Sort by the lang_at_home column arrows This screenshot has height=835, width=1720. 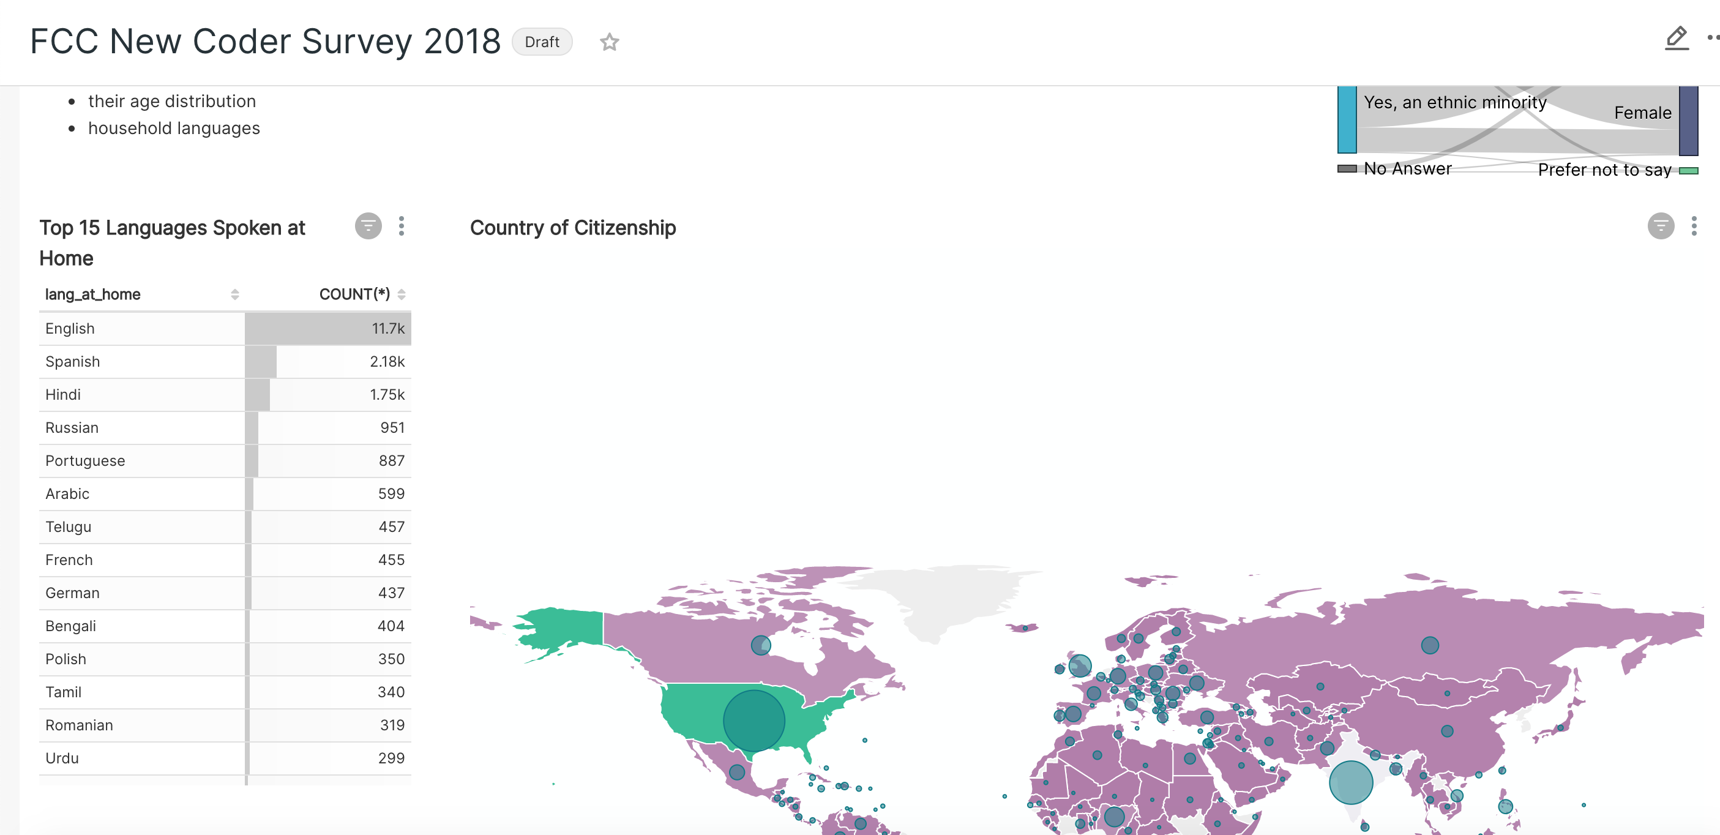tap(234, 294)
